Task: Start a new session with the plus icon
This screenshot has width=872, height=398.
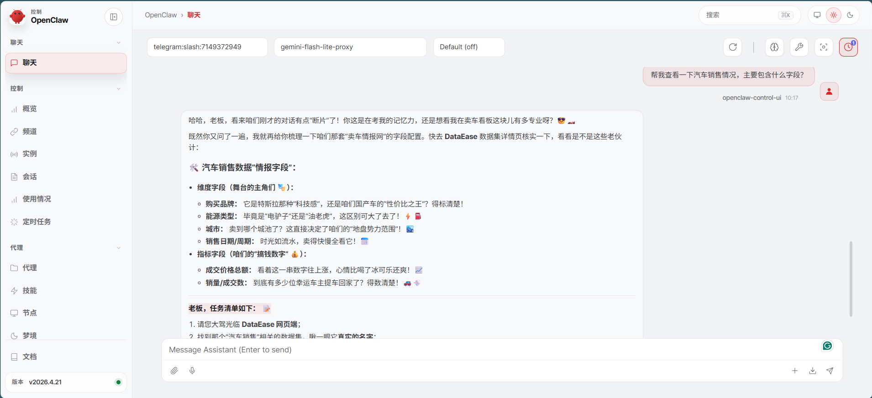Action: click(795, 371)
